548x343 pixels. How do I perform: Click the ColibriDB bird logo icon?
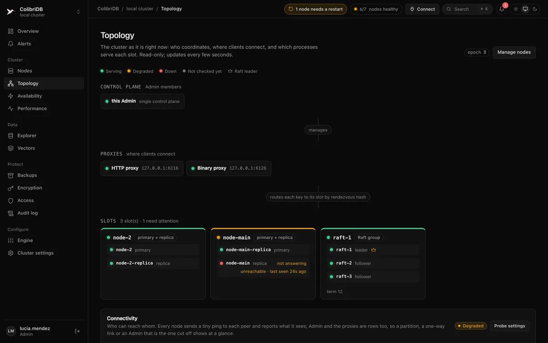click(x=11, y=12)
